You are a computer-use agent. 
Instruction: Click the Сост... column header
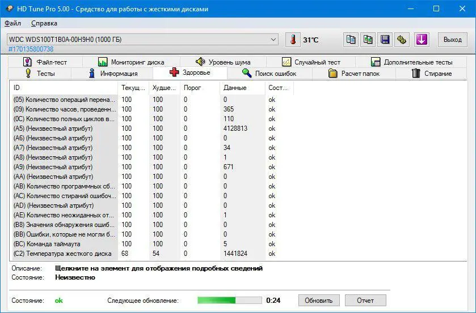click(279, 88)
